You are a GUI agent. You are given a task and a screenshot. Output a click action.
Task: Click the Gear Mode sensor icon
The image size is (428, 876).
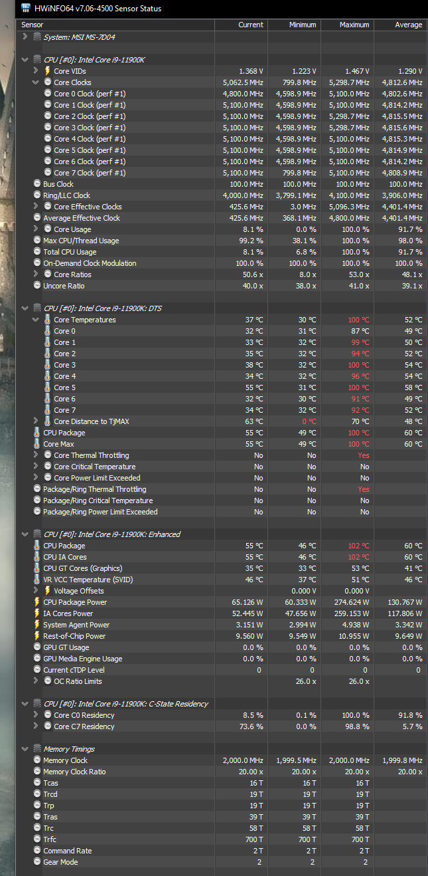click(37, 862)
